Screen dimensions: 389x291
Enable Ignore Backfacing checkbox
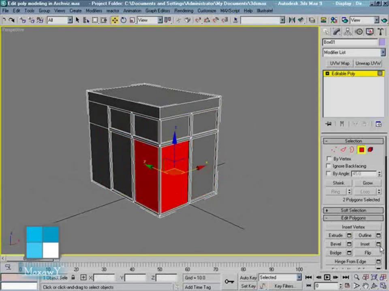pos(329,166)
